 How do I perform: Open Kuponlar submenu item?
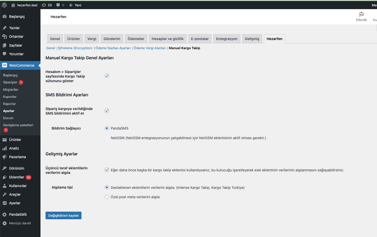[x=10, y=97]
